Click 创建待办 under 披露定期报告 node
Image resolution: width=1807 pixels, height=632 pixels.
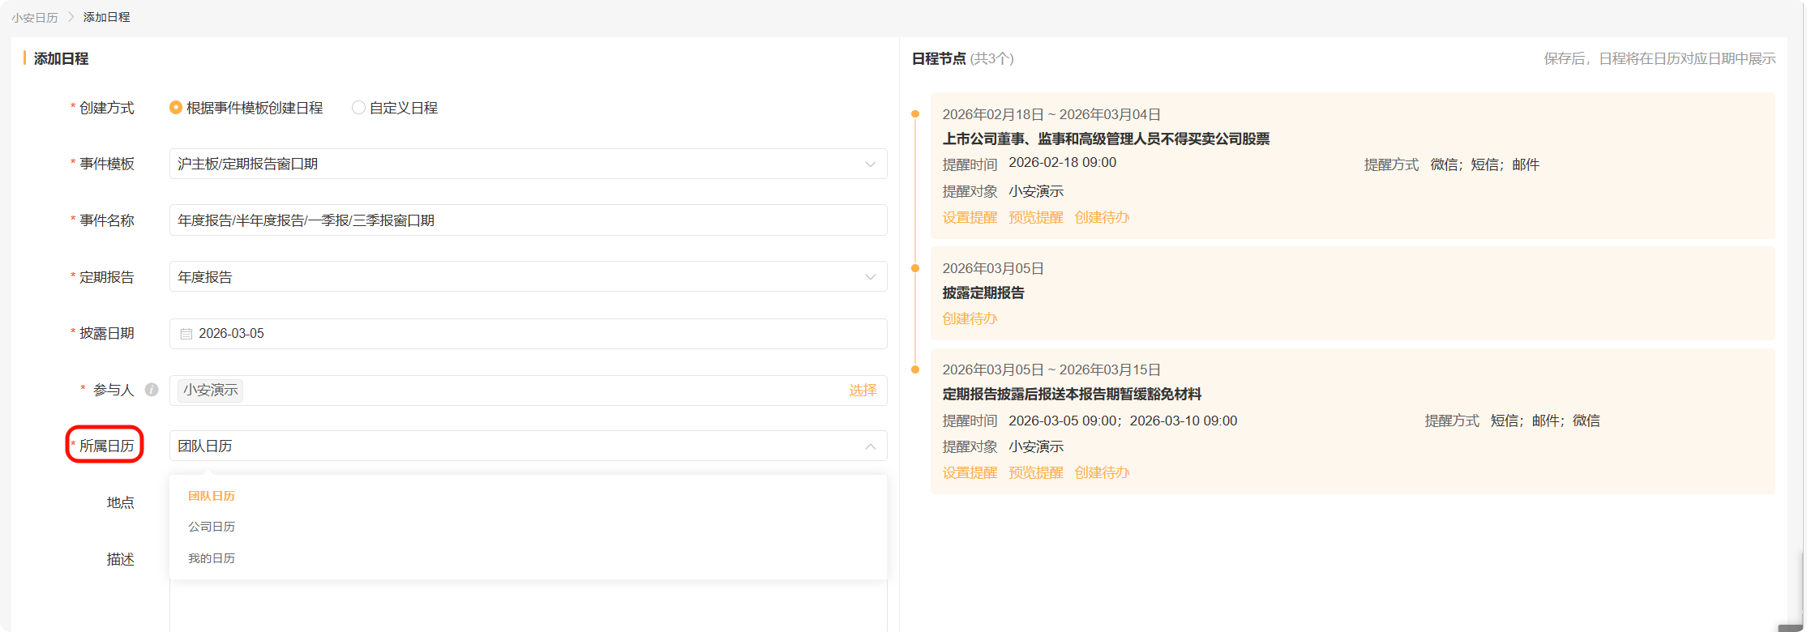(970, 318)
